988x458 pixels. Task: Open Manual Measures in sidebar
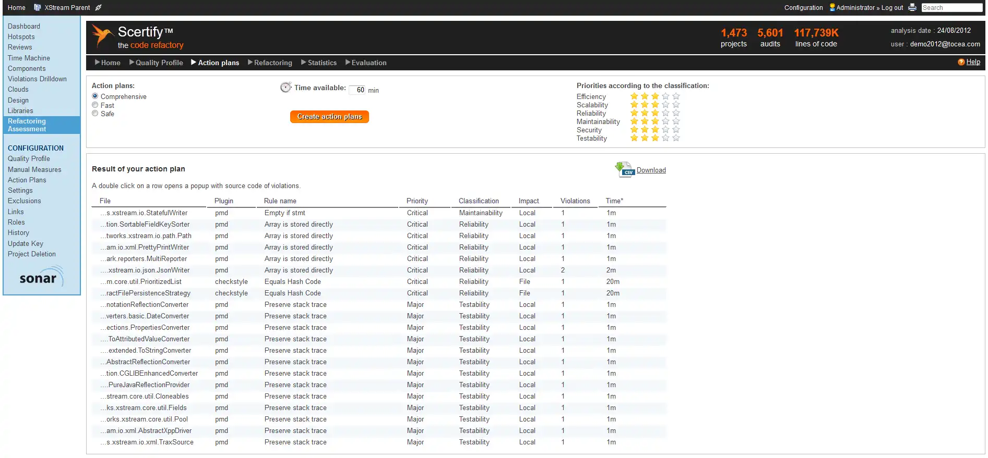click(x=34, y=170)
